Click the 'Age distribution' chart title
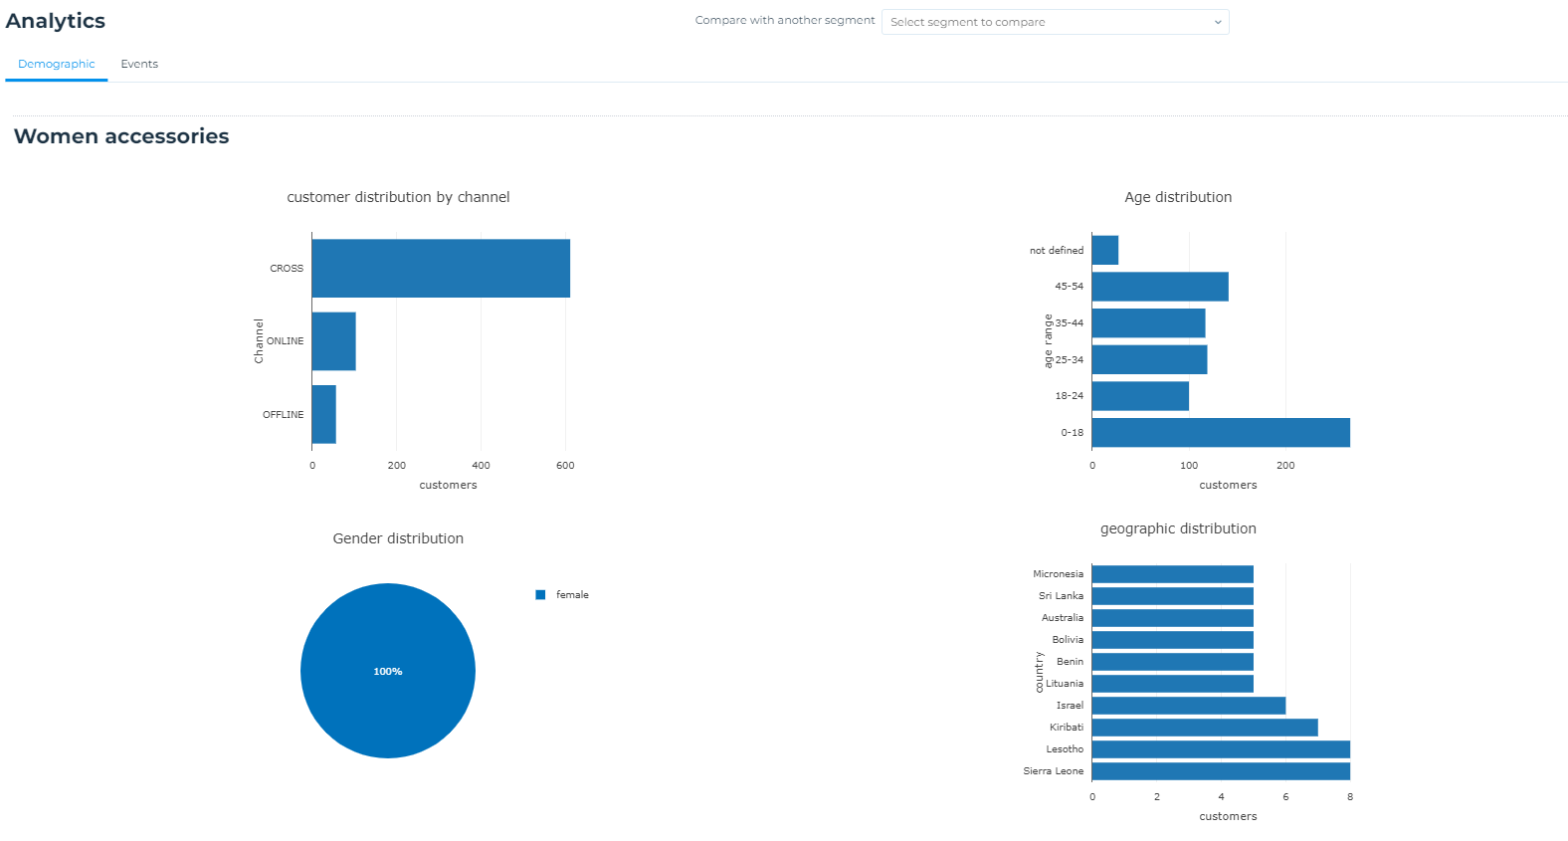The height and width of the screenshot is (841, 1568). tap(1178, 197)
